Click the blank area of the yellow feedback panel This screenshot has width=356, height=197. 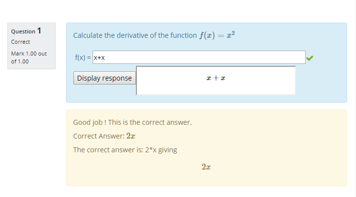[x=276, y=142]
